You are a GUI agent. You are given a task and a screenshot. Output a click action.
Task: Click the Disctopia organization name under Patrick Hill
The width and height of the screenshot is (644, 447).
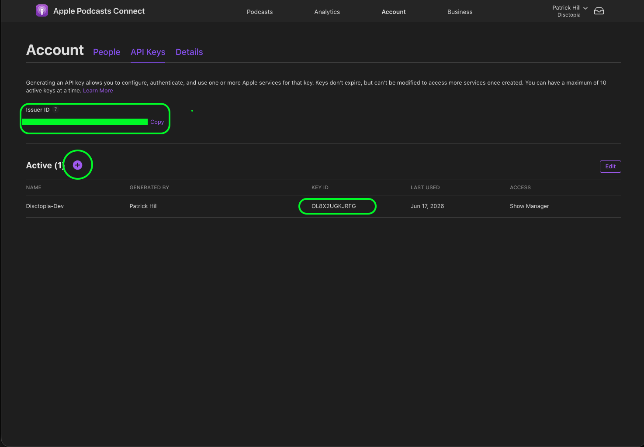point(569,15)
